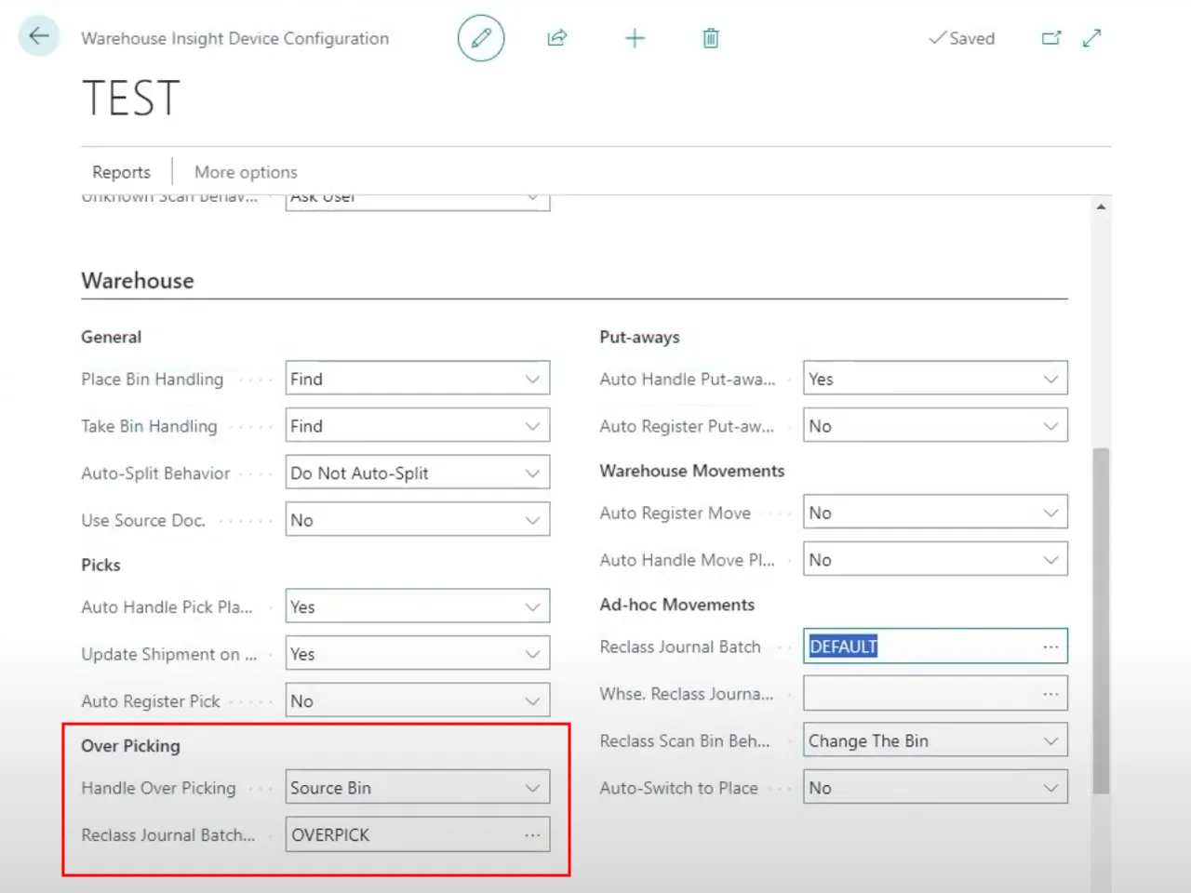Viewport: 1191px width, 893px height.
Task: Click the vertical scrollbar thumb
Action: 1101,619
